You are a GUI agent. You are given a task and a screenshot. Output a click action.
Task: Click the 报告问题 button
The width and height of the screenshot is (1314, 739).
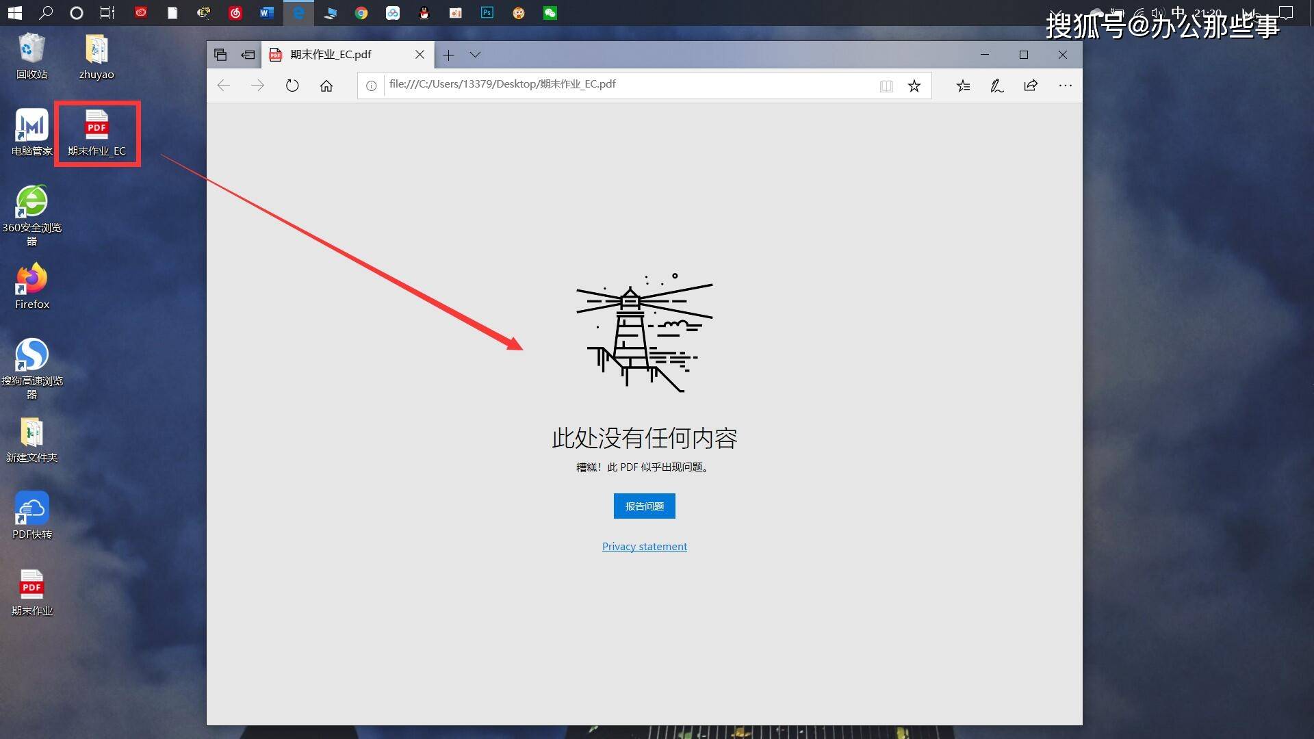click(644, 506)
